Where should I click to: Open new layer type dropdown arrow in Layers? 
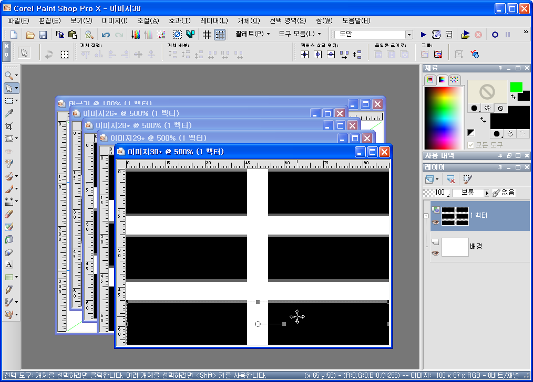pos(437,179)
